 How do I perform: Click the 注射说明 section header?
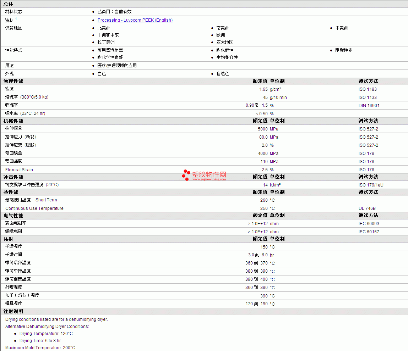[x=13, y=311]
